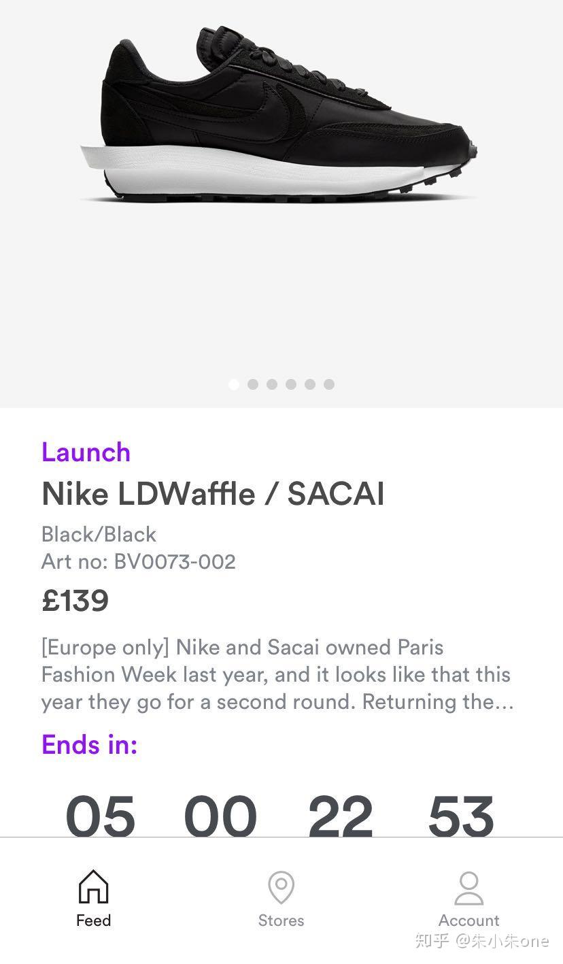Tap the Stores location pin icon
Viewport: 563px width, 964px height.
click(x=281, y=888)
